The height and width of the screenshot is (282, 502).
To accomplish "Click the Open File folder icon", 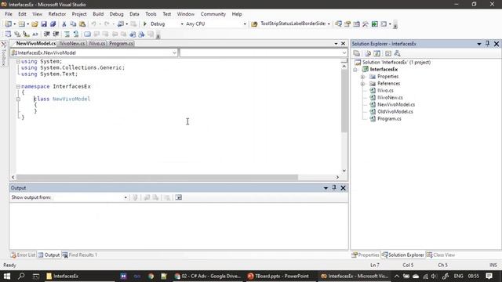I will pos(35,24).
